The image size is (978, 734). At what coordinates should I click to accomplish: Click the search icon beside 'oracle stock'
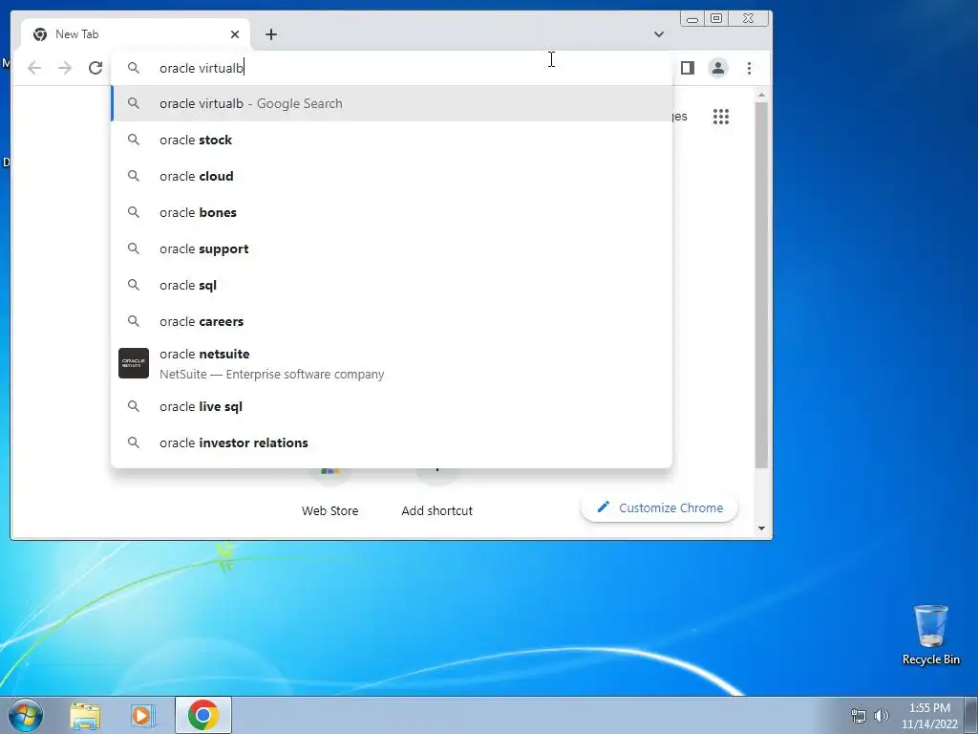coord(134,140)
